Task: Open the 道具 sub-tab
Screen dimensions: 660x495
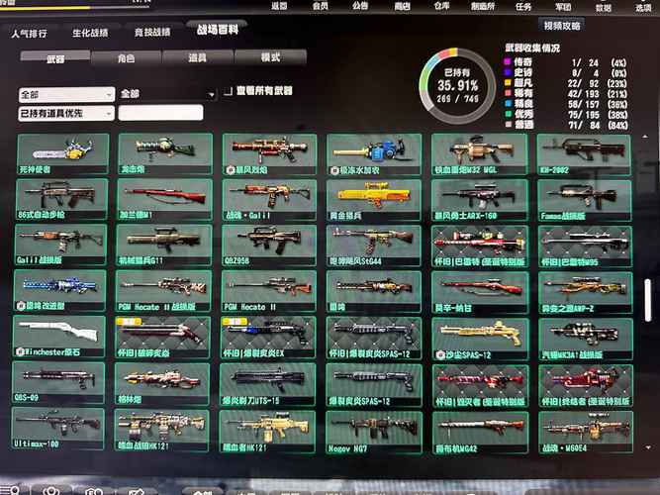Action: coord(198,56)
